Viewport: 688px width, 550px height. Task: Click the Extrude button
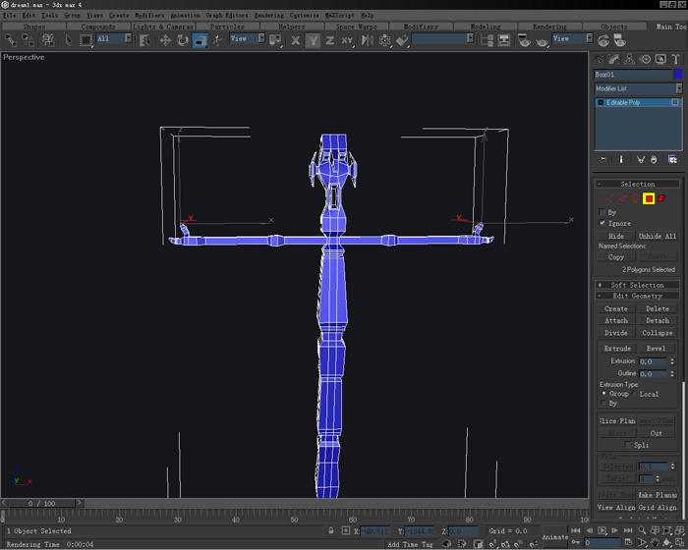[617, 349]
